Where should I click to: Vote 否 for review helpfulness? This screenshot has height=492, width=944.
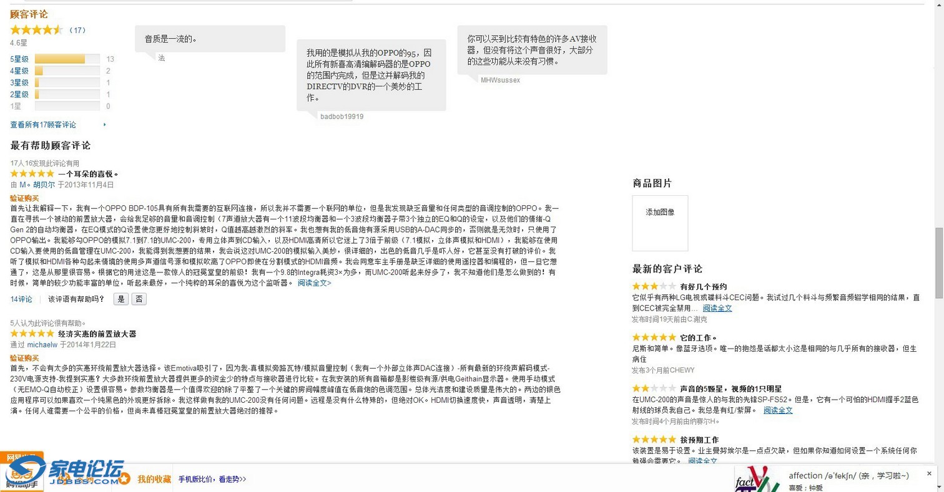[139, 299]
